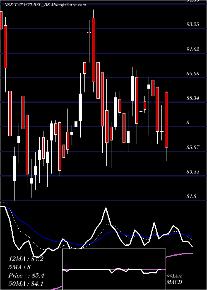The height and width of the screenshot is (290, 207).
Task: Click the 83.44 price axis label
Action: point(193,172)
